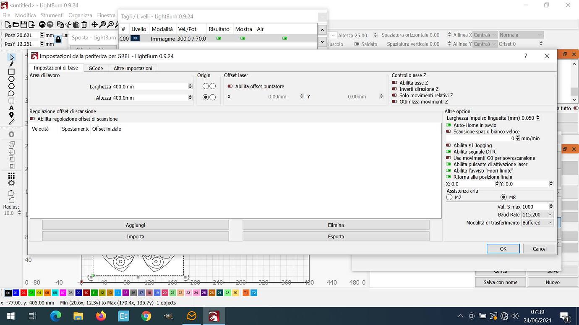Click the paste clipboard icon
The image size is (579, 325).
[x=76, y=25]
